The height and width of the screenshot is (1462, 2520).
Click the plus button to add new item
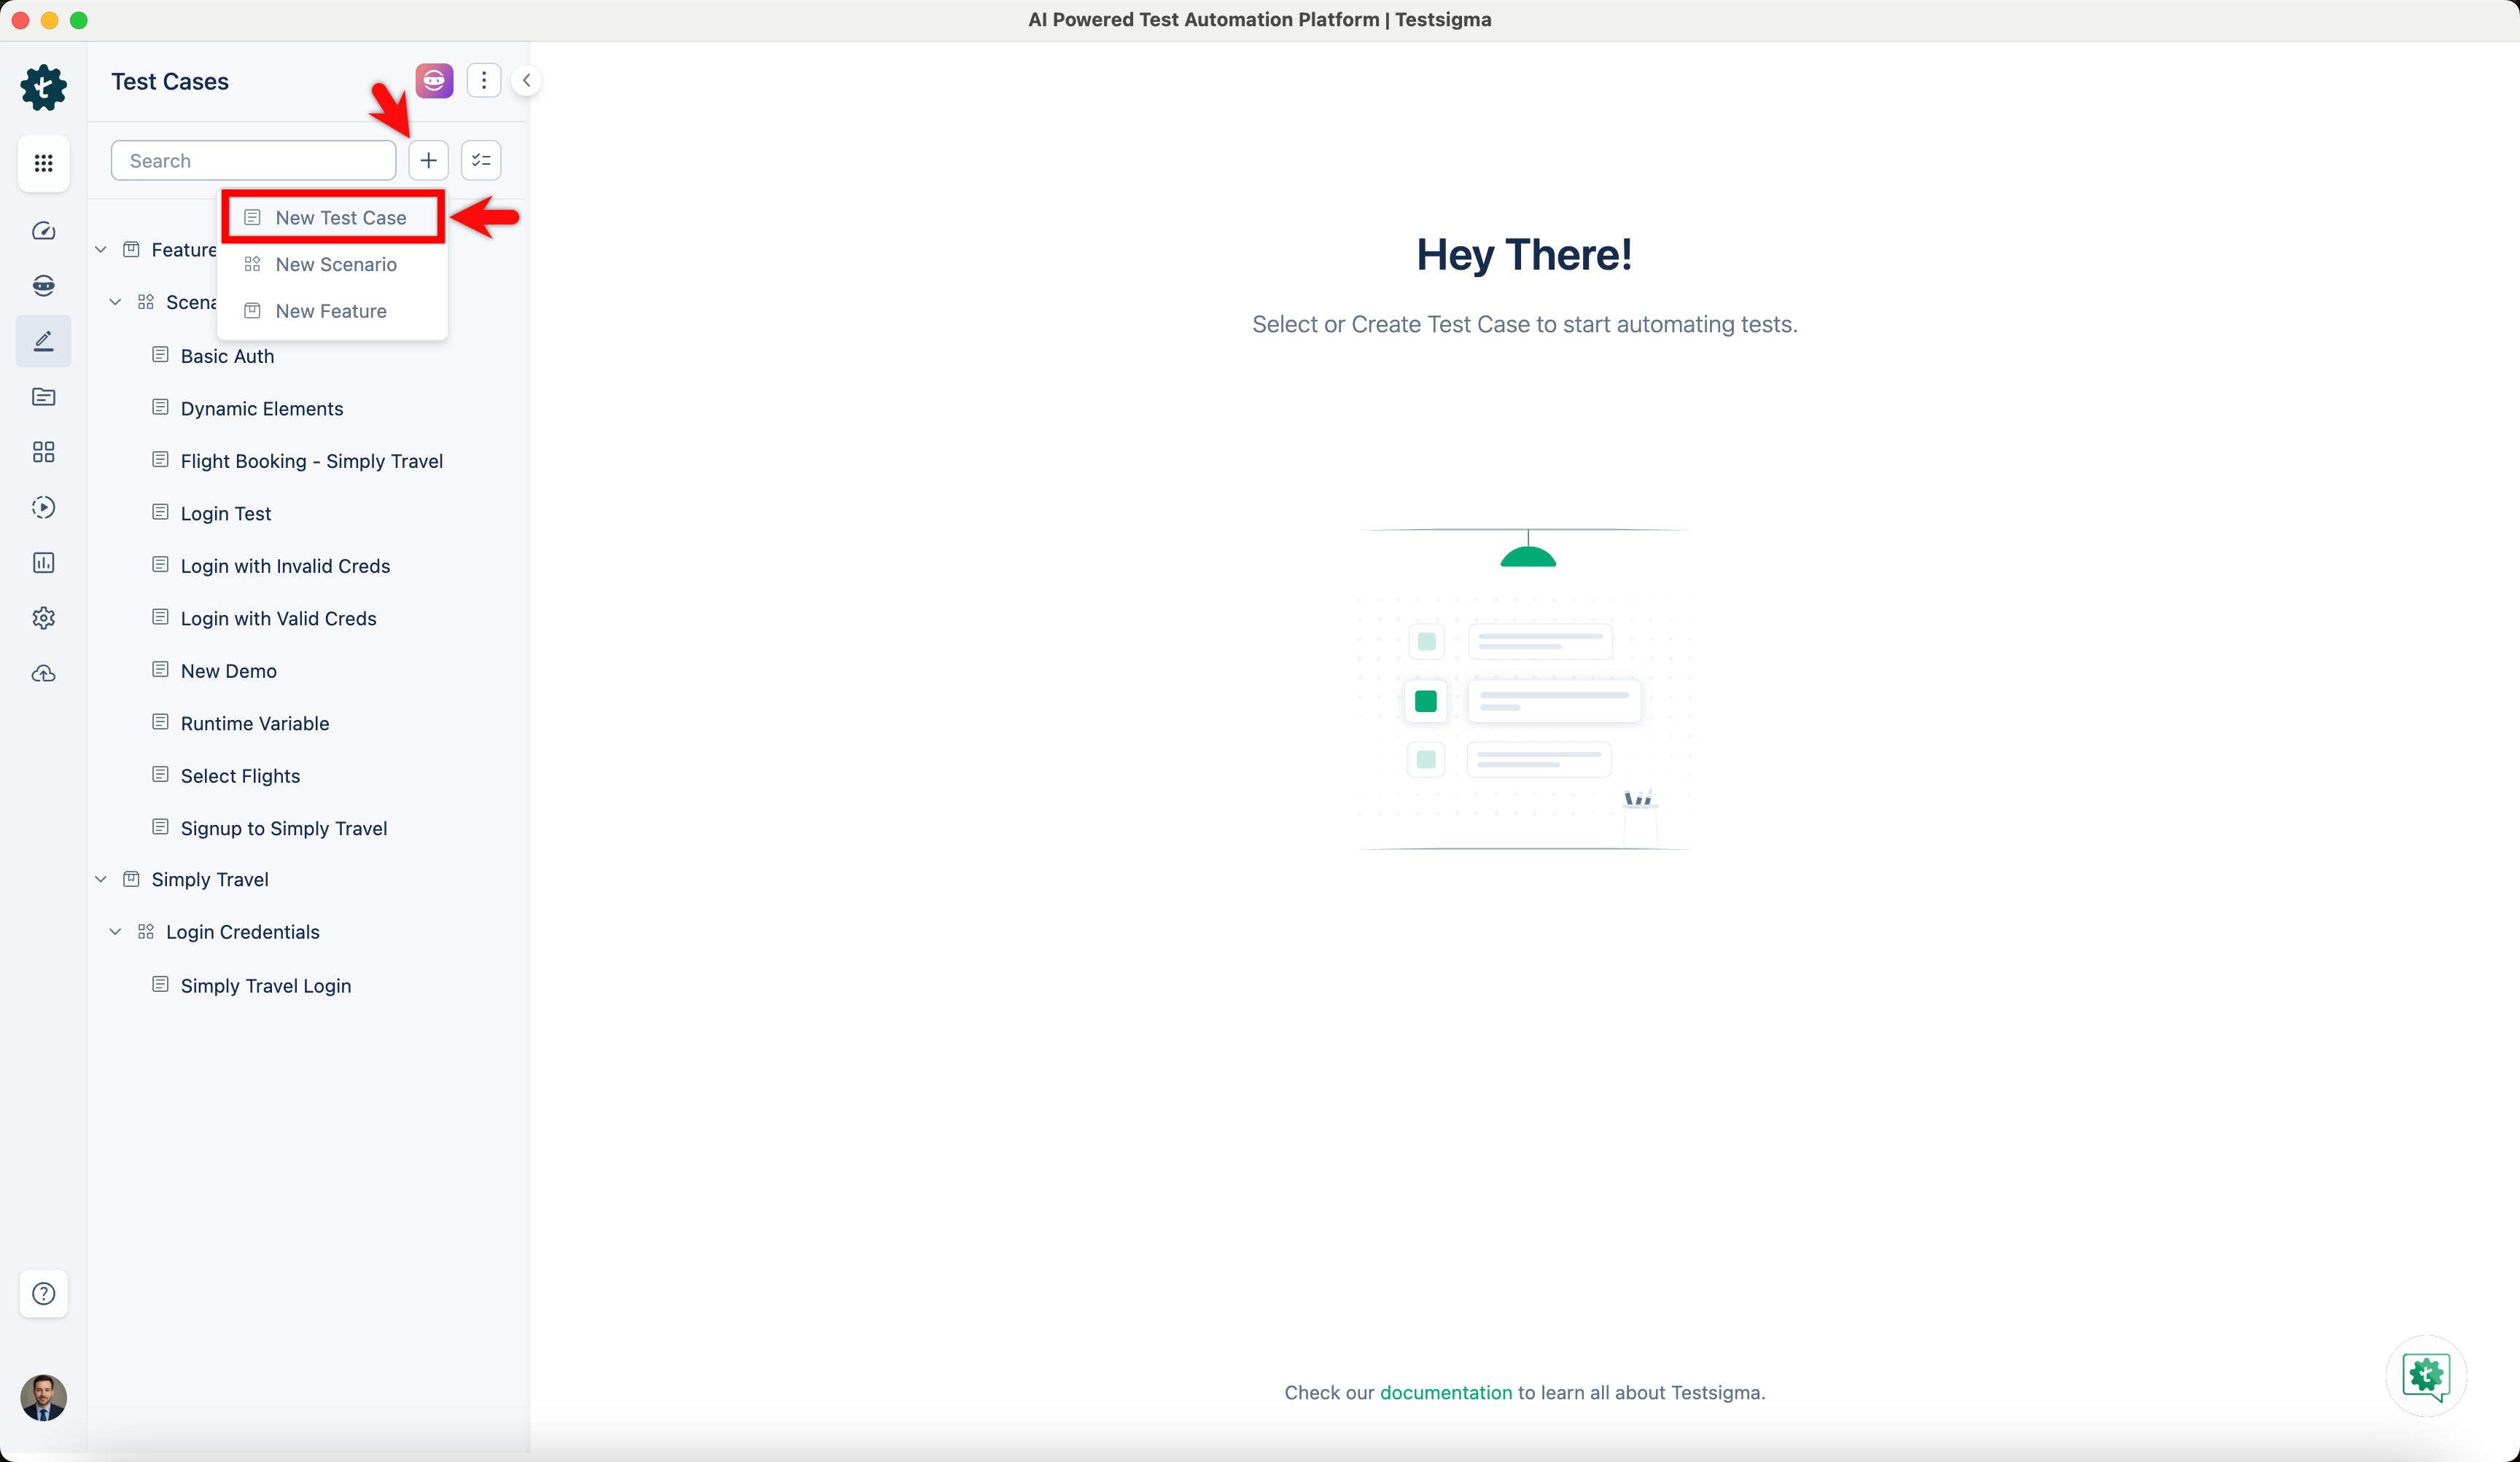427,160
